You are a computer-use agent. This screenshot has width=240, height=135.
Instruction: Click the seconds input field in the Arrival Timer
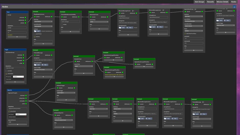17,33
